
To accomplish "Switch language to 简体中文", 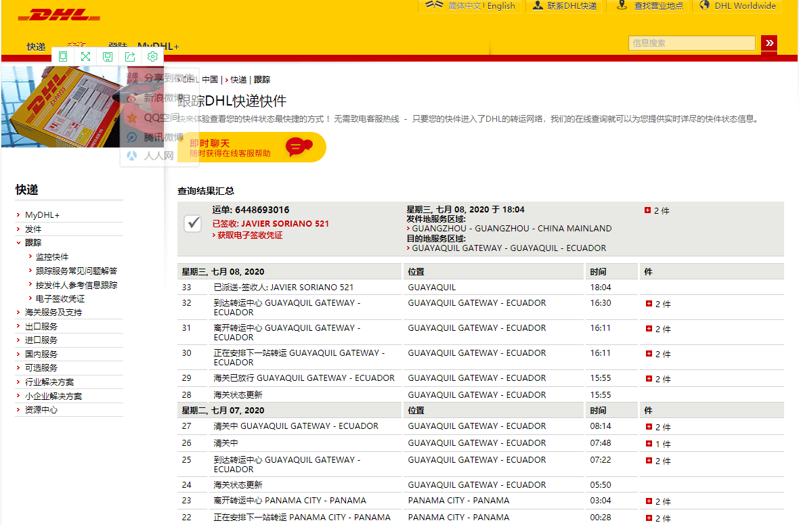I will point(465,5).
